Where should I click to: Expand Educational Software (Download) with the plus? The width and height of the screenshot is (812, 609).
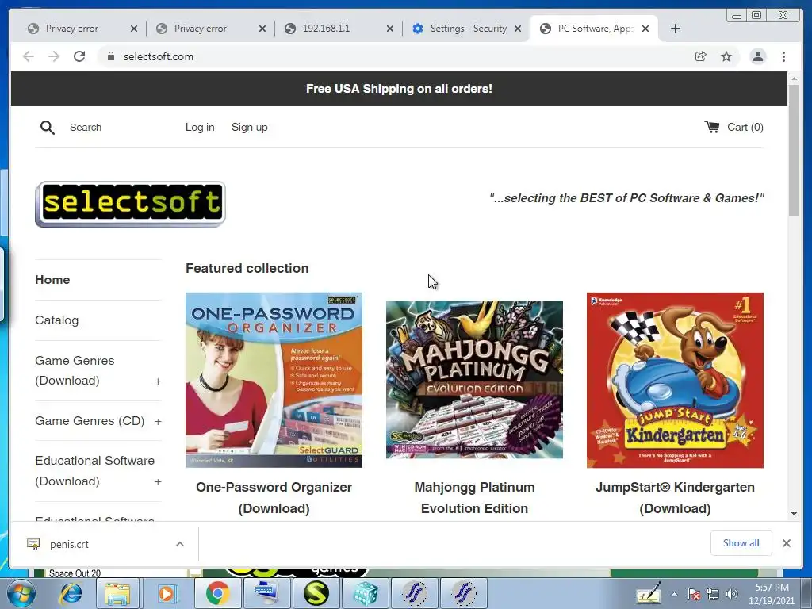(158, 481)
